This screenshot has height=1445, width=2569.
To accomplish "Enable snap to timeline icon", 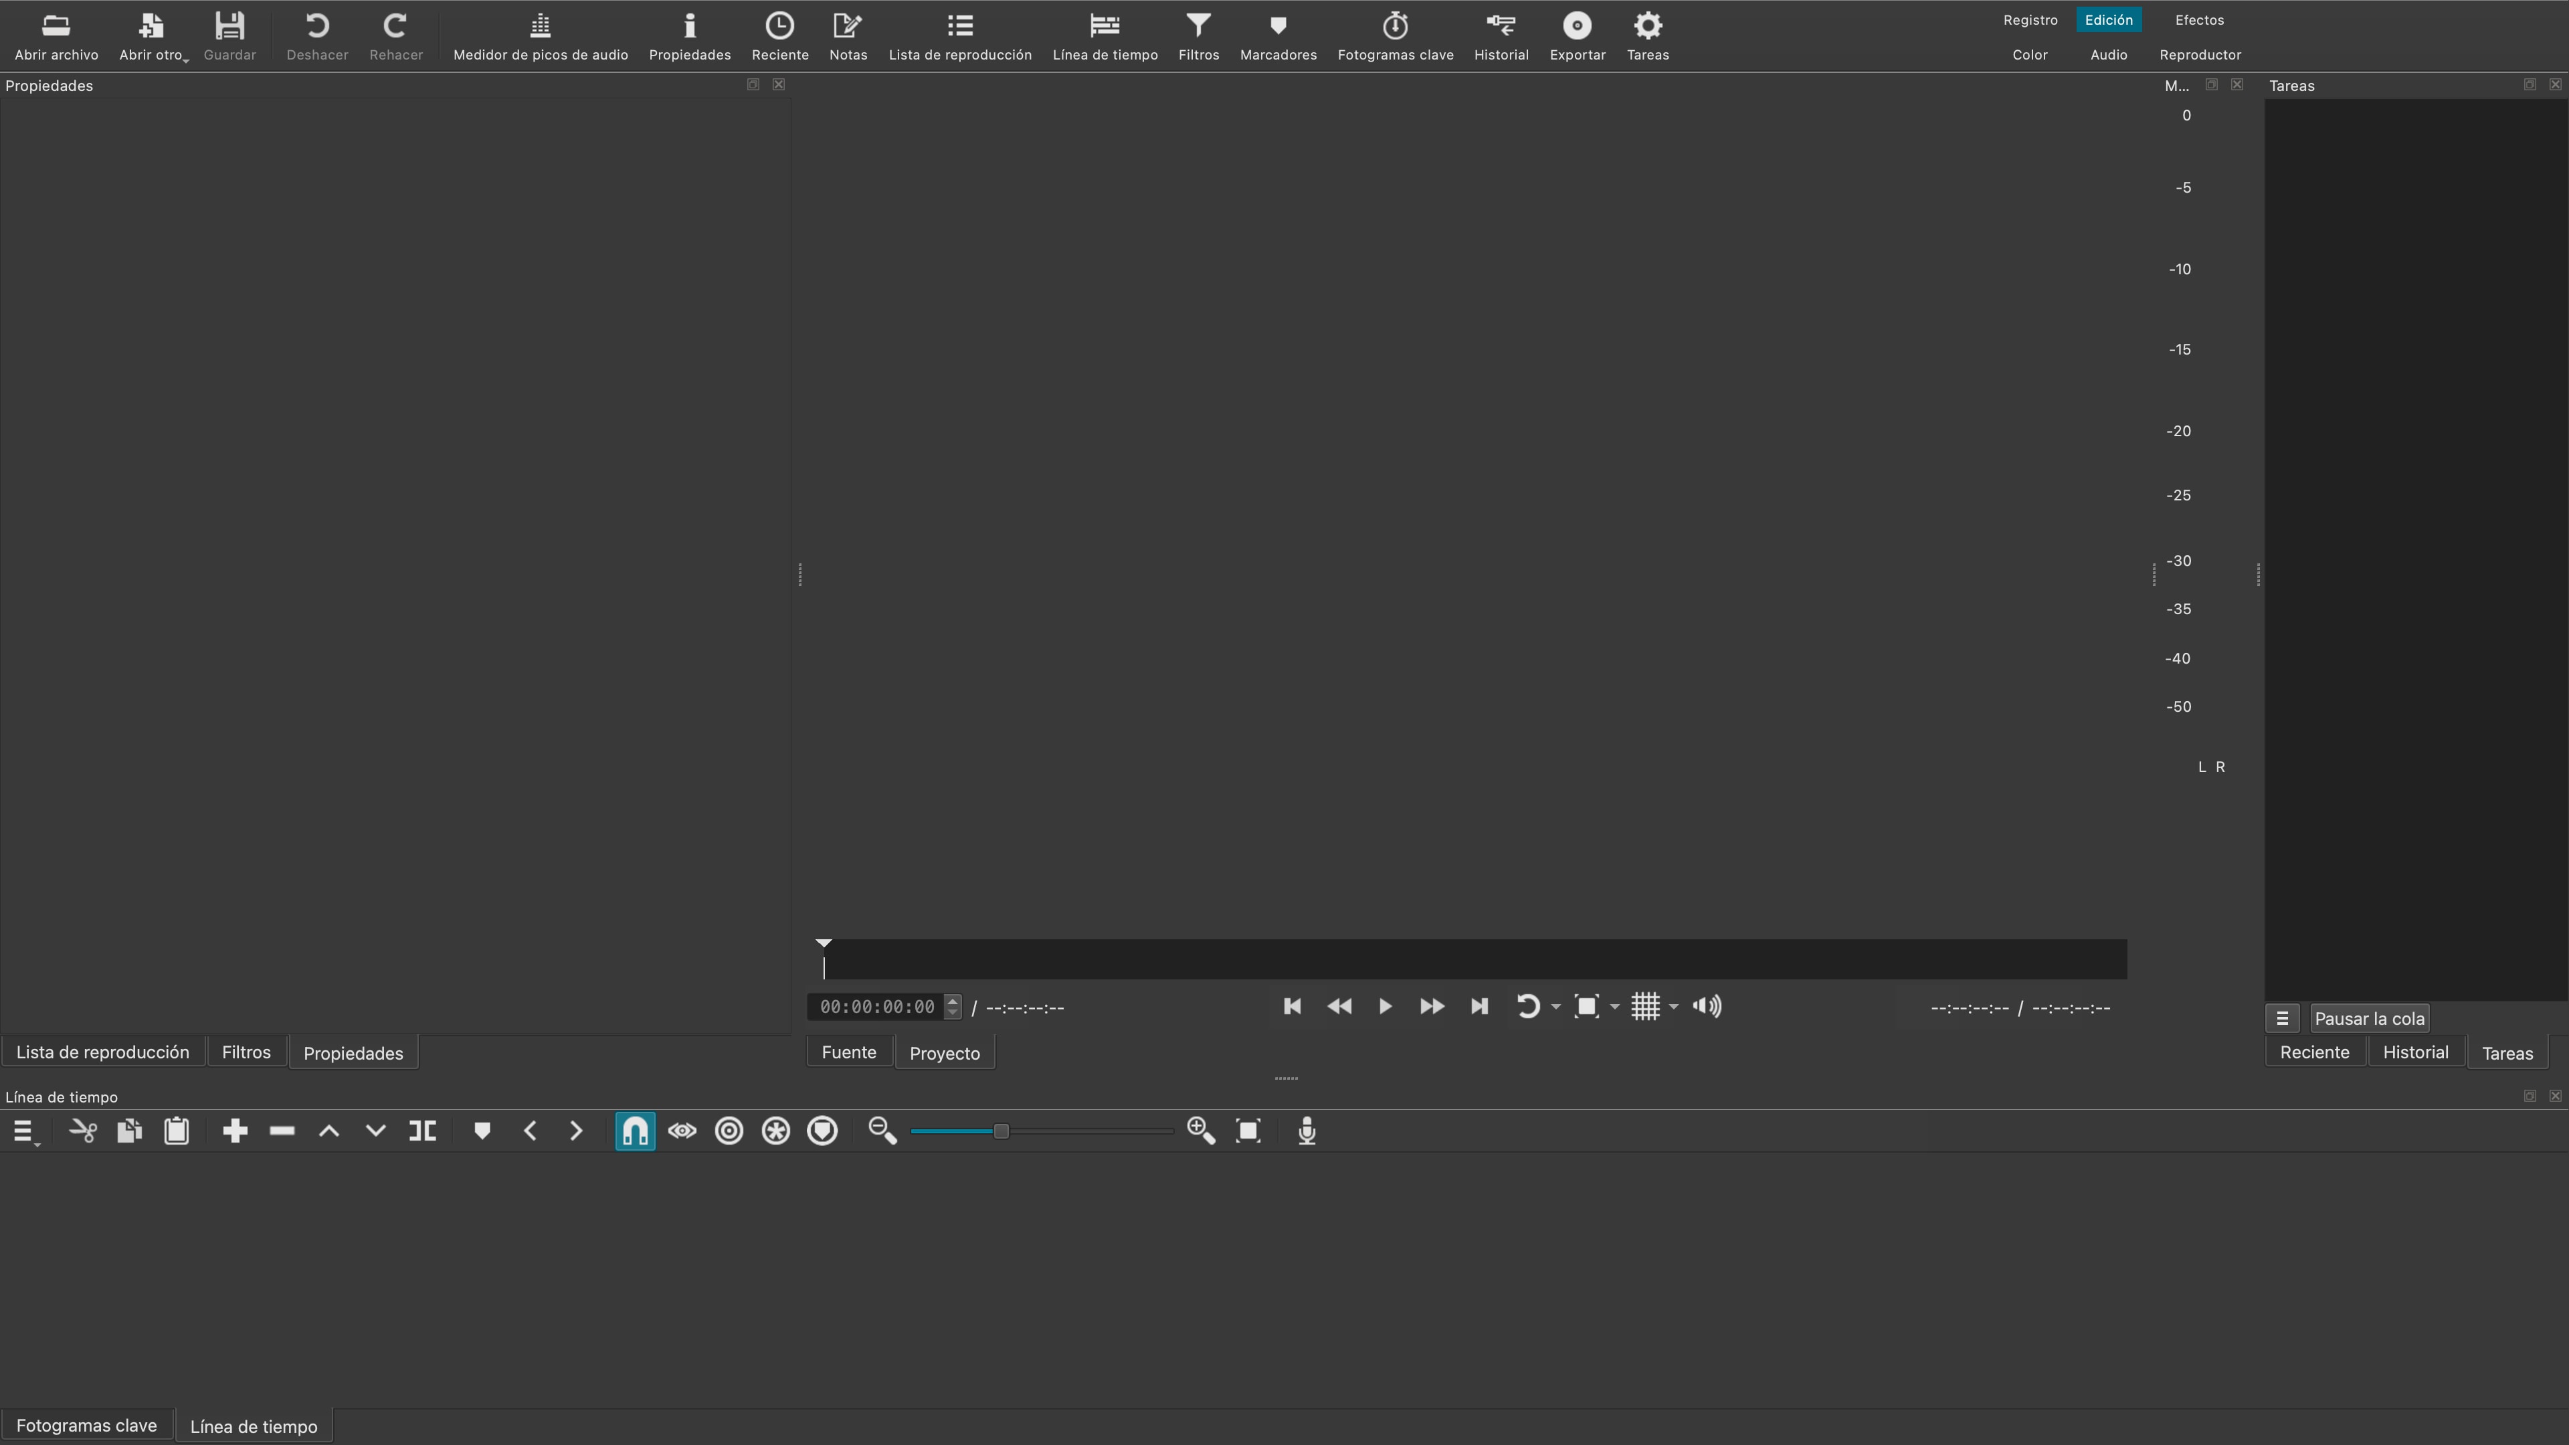I will [x=635, y=1131].
